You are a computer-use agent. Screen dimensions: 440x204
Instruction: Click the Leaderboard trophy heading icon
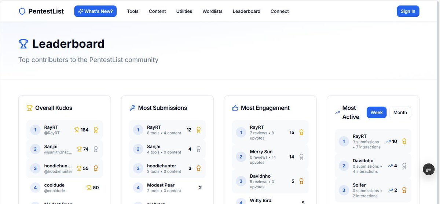coord(23,44)
